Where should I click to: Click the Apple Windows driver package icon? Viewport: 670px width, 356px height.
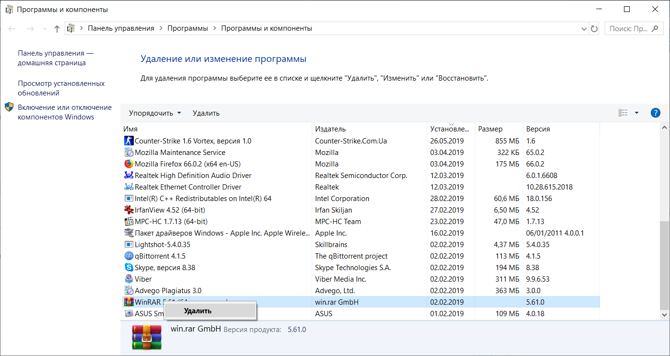129,233
